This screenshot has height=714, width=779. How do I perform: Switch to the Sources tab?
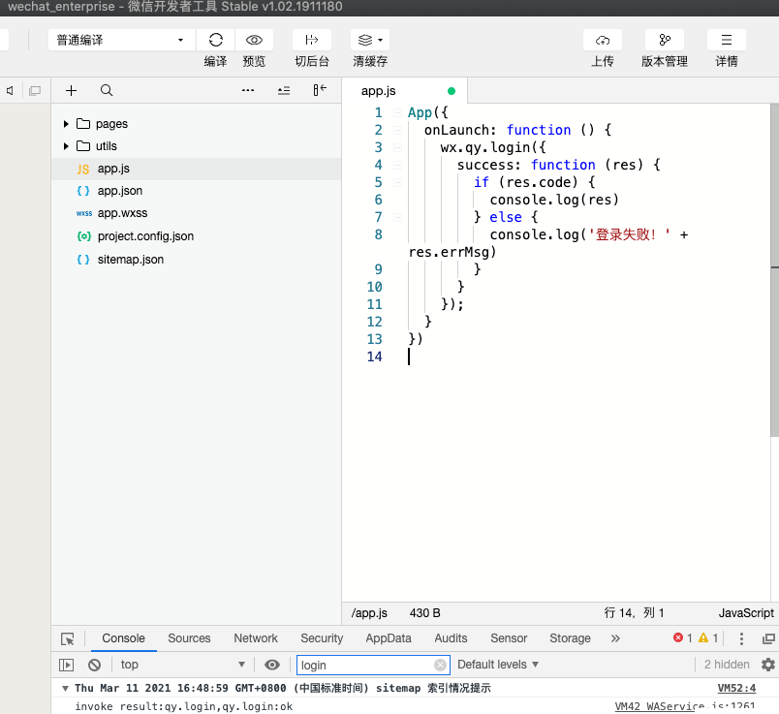coord(189,638)
